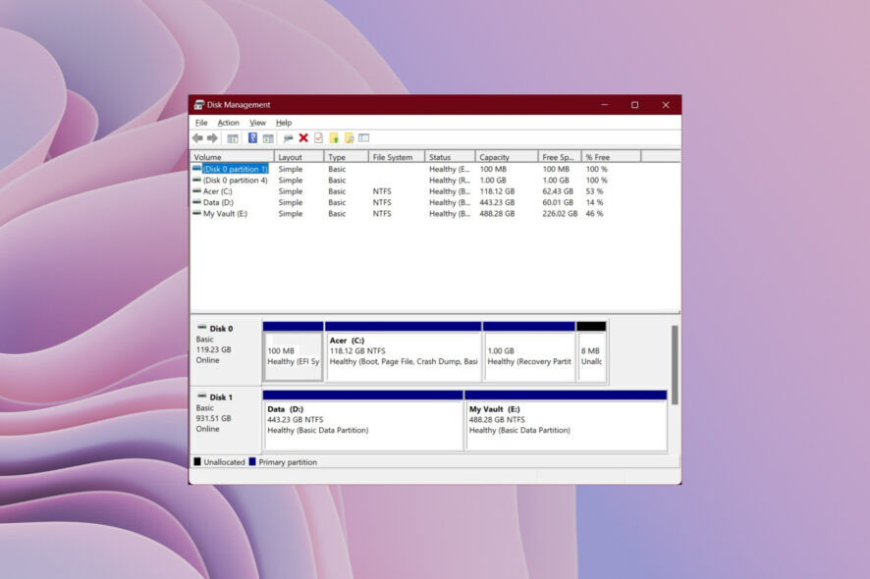870x579 pixels.
Task: Minimize the Disk Management window
Action: 604,105
